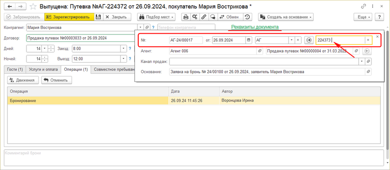390x170 pixels.
Task: Click the document number field АГ-24/00017
Action: (186, 40)
